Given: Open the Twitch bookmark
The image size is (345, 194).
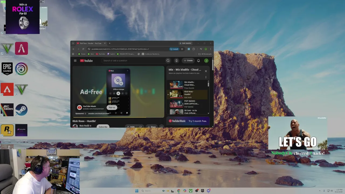Looking at the screenshot, I should 111,54.
